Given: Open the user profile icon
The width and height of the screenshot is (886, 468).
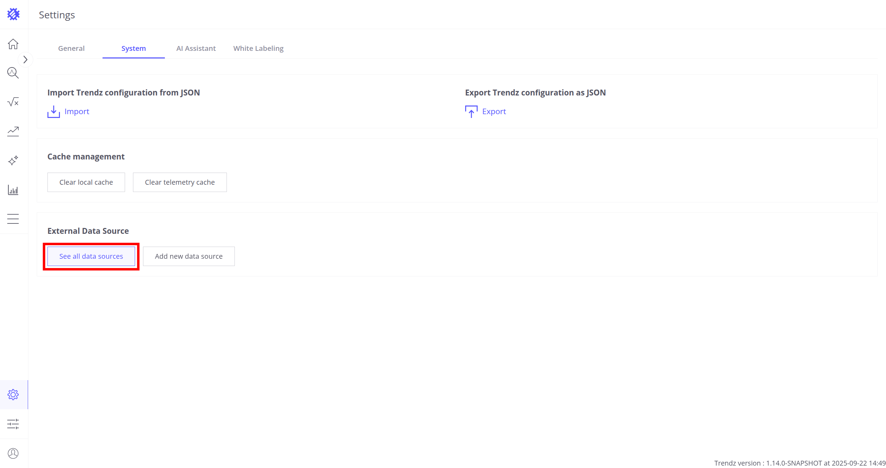Looking at the screenshot, I should tap(13, 453).
